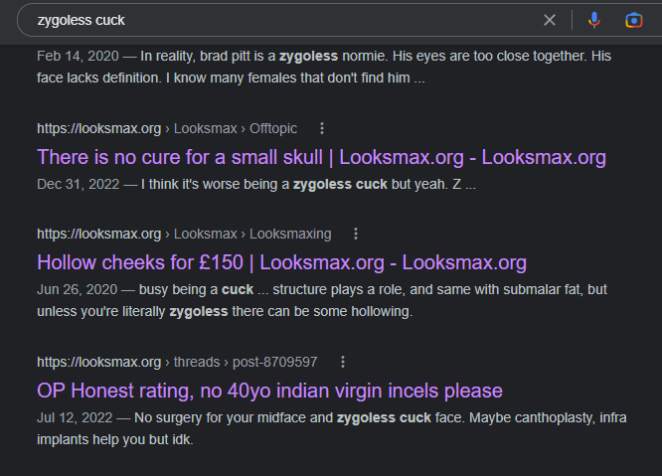Focus the search box containing 'zygoless cuck'

pos(278,20)
